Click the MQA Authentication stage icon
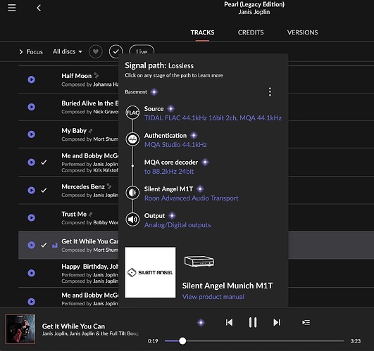 pos(132,139)
